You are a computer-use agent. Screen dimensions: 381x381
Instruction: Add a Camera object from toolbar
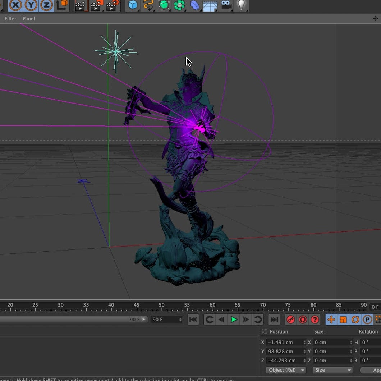click(226, 5)
